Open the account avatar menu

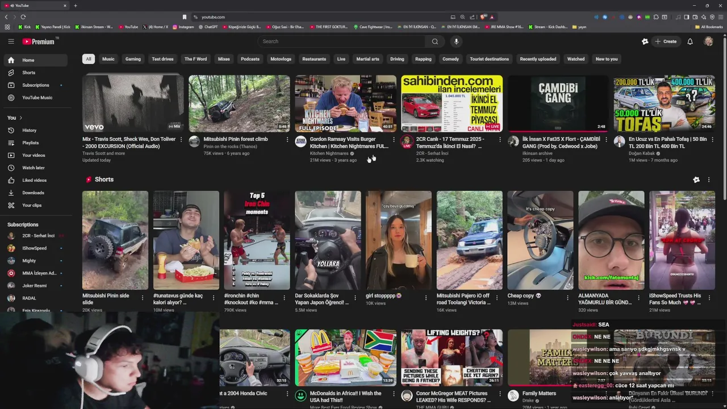[708, 41]
